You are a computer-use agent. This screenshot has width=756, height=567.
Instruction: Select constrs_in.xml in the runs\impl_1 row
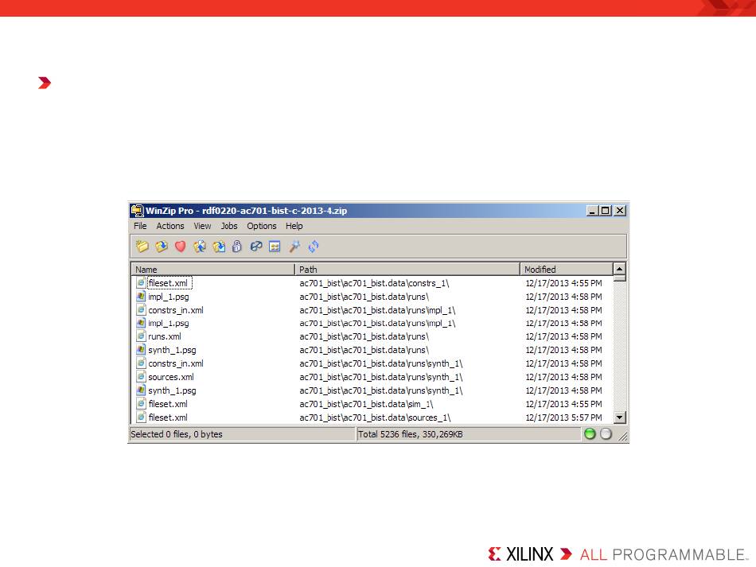(176, 310)
